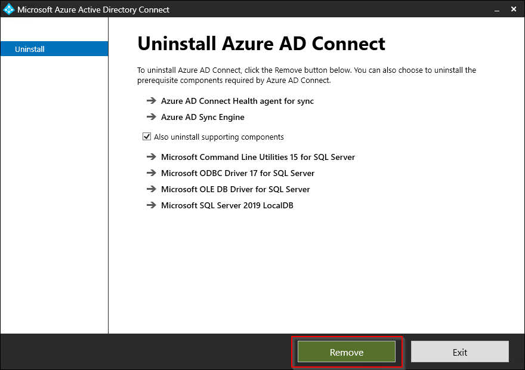Click Microsoft Command Line Utilities 15 for SQL Server
525x370 pixels.
[258, 157]
